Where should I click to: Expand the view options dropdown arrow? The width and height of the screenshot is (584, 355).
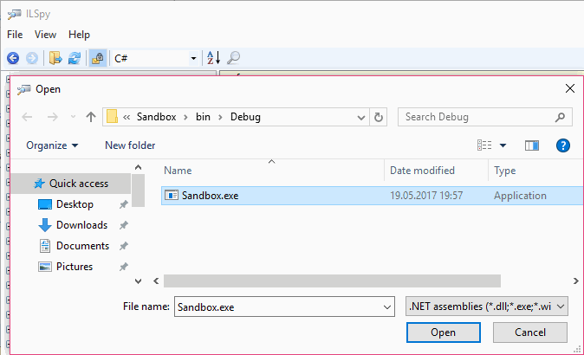point(503,145)
